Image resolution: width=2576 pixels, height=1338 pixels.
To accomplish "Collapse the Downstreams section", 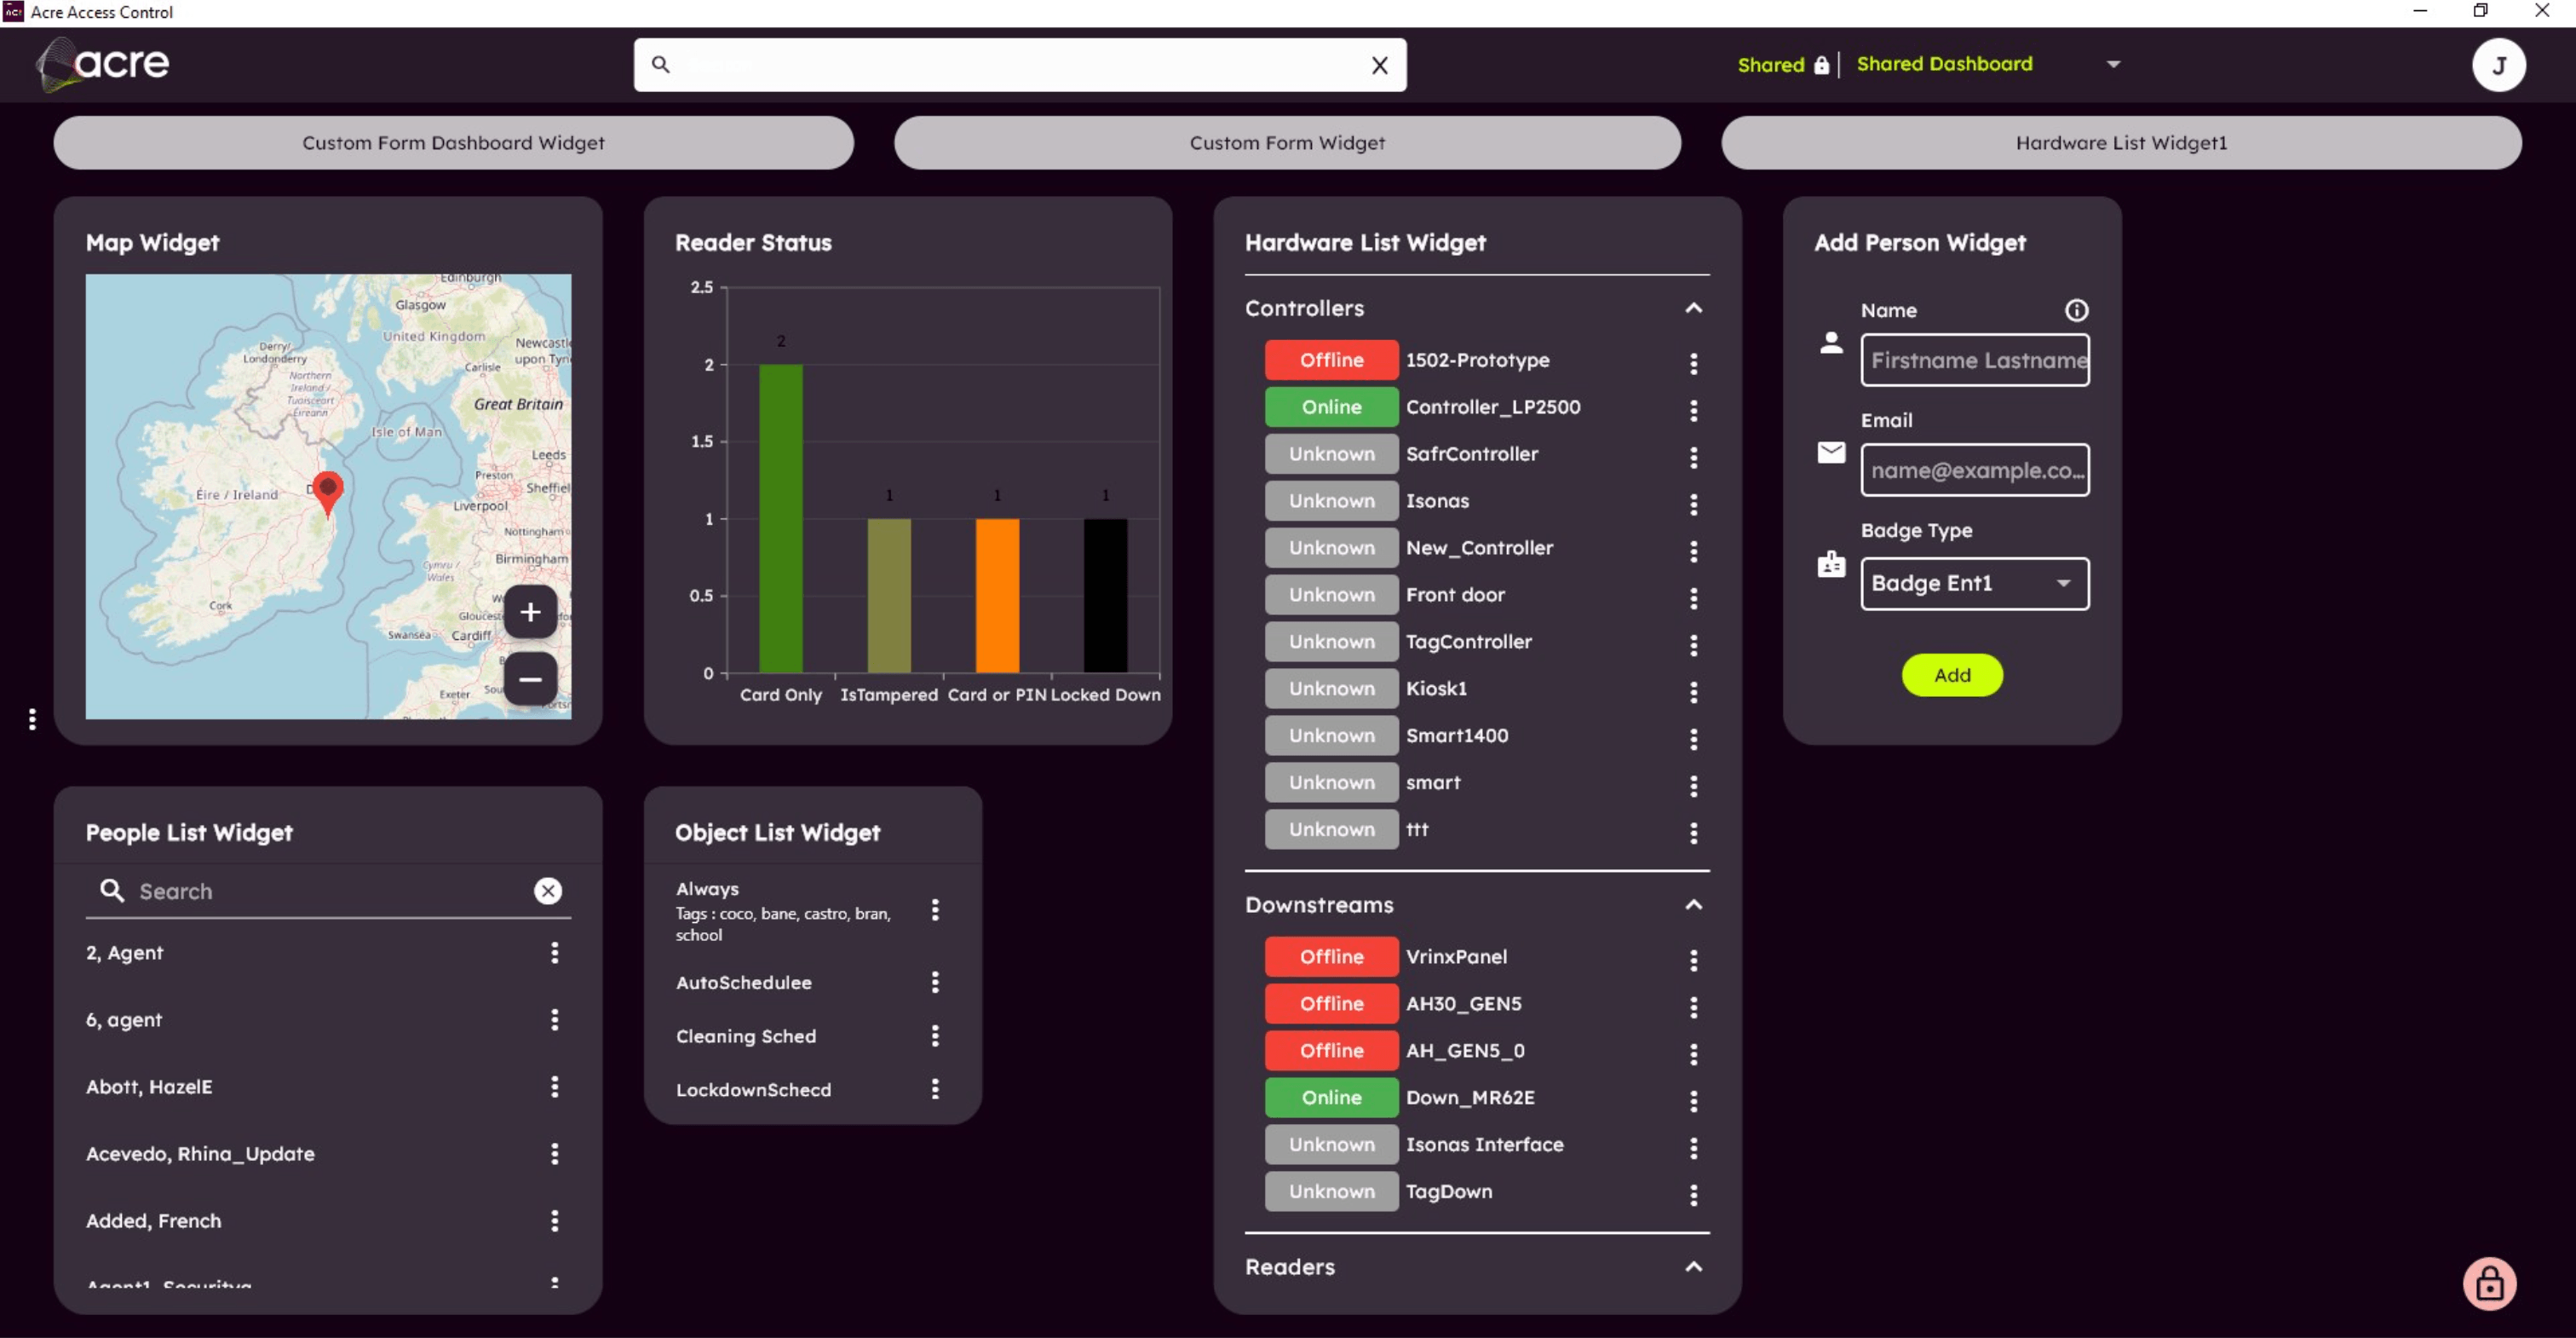I will 1693,905.
